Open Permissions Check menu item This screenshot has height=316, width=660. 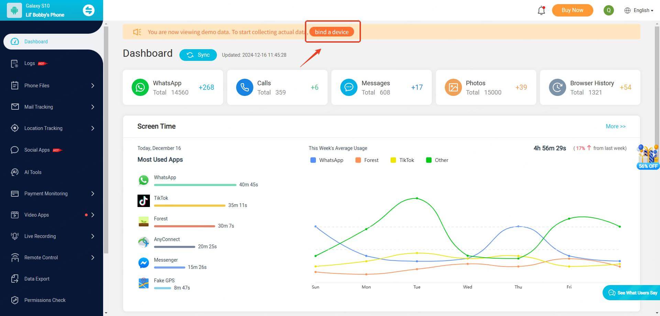52,300
